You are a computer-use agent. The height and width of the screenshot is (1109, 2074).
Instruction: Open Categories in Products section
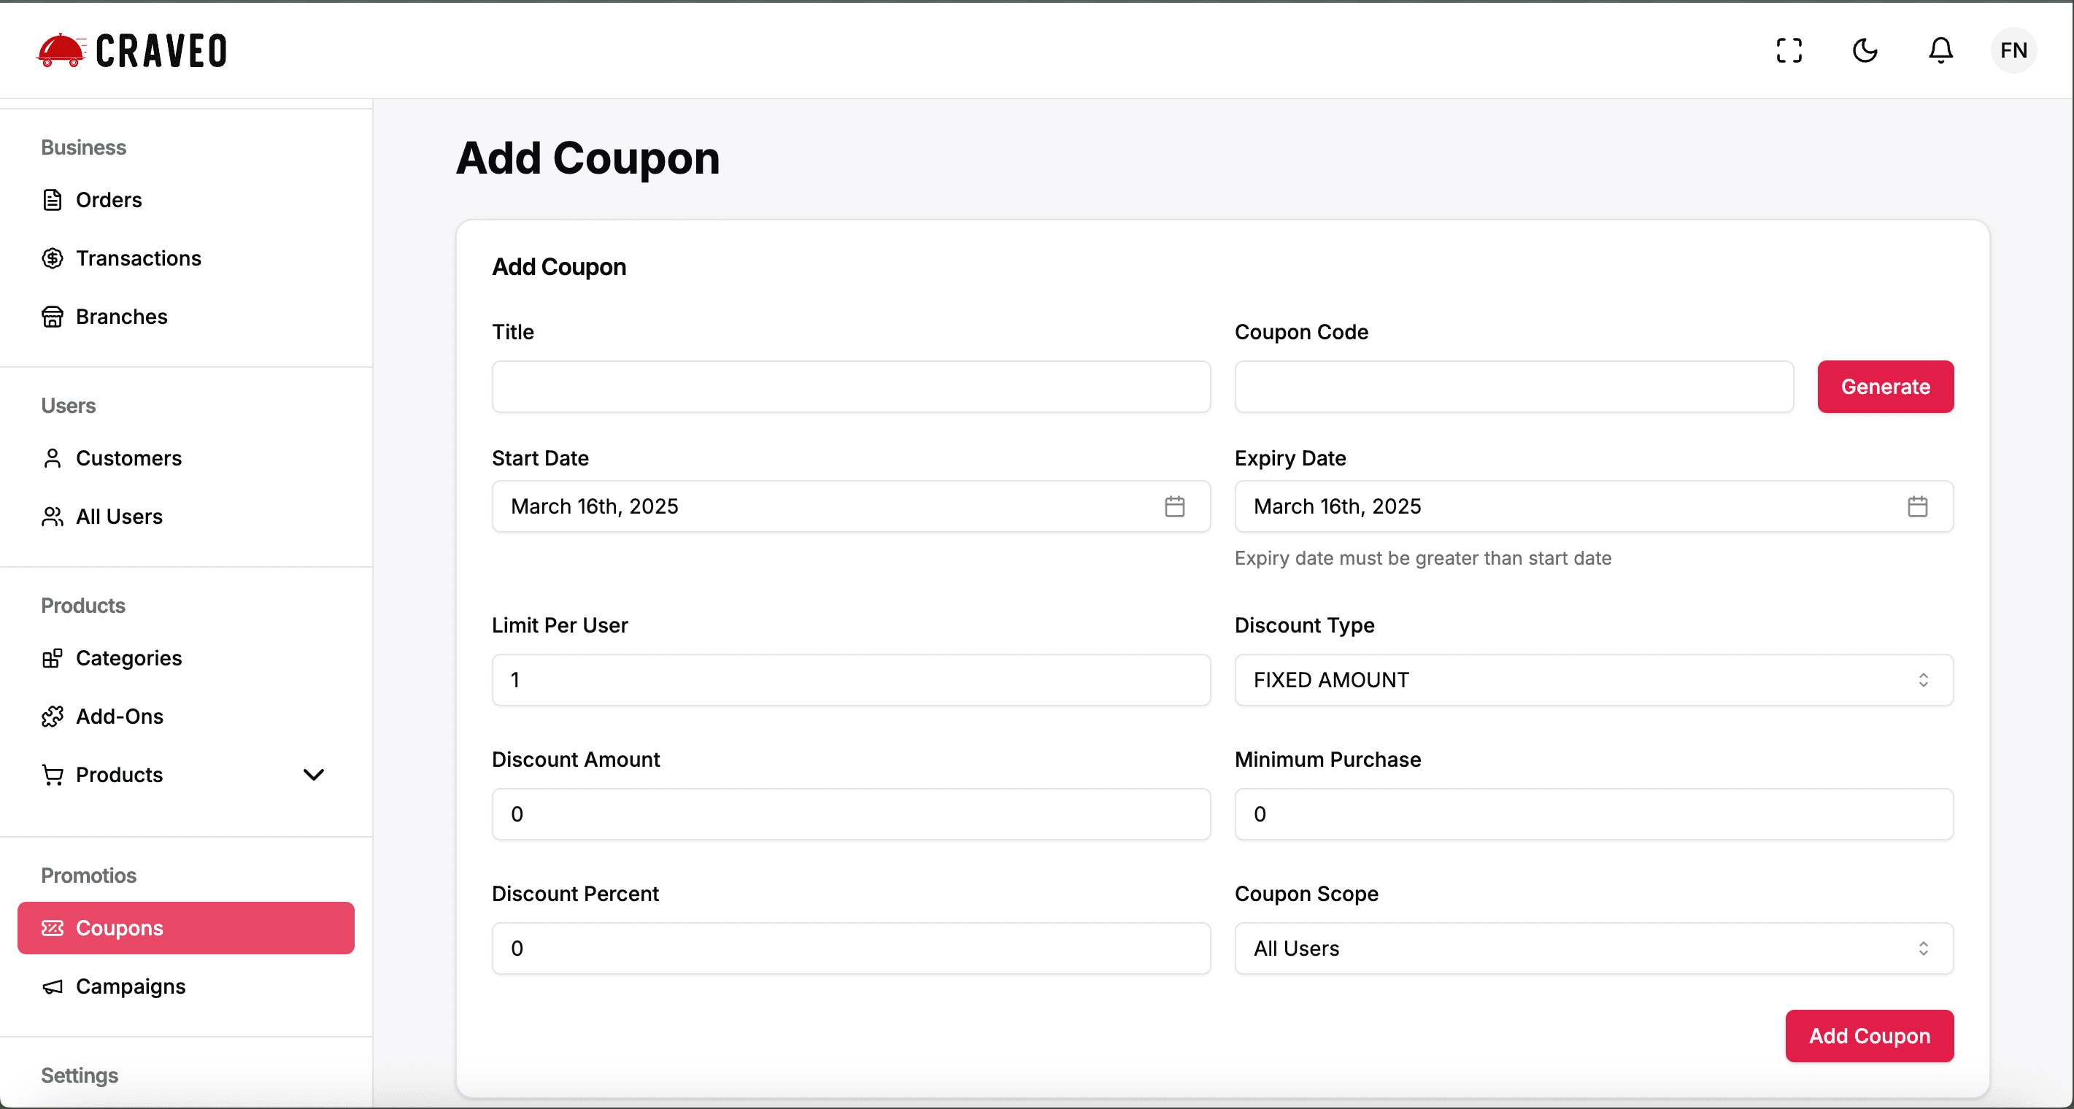pos(129,658)
